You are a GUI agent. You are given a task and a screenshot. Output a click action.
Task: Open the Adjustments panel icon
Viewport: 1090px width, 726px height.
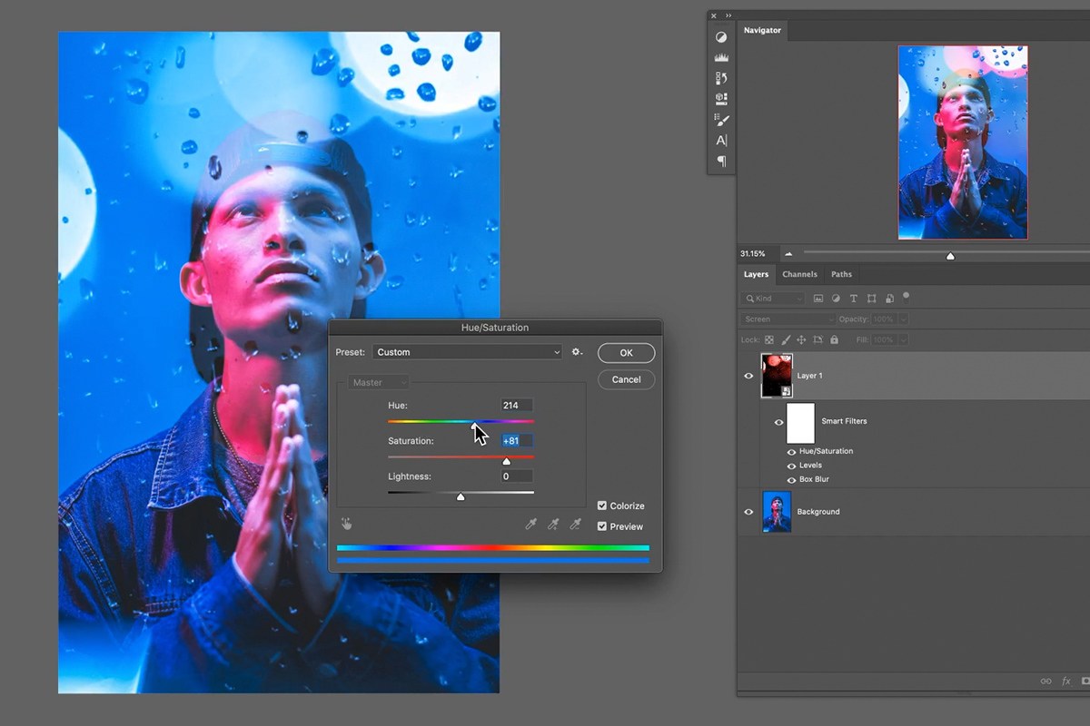(x=721, y=37)
